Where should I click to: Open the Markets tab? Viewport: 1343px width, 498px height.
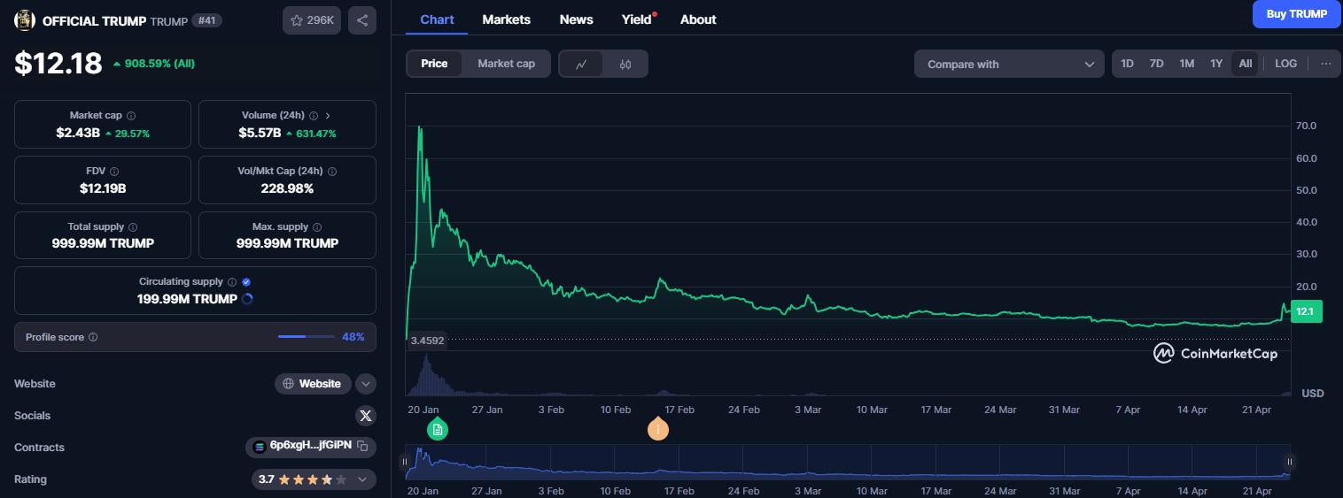point(506,19)
